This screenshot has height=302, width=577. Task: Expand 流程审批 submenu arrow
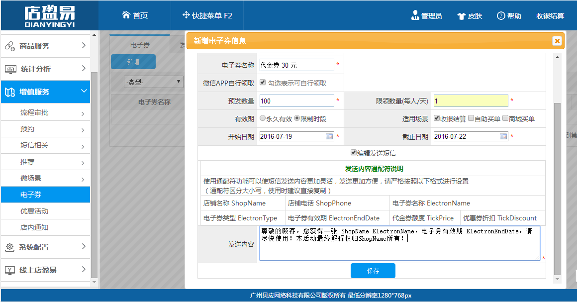pyautogui.click(x=83, y=114)
